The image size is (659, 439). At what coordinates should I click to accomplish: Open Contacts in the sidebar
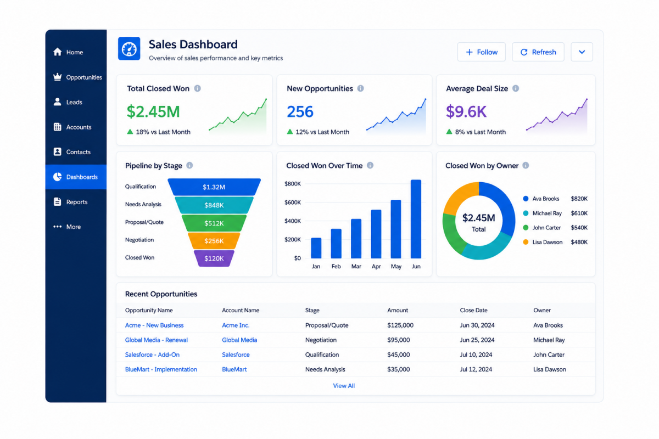pyautogui.click(x=76, y=152)
